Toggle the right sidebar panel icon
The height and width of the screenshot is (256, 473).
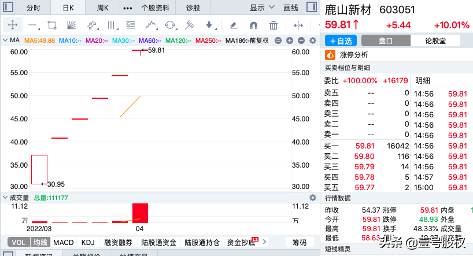point(312,7)
